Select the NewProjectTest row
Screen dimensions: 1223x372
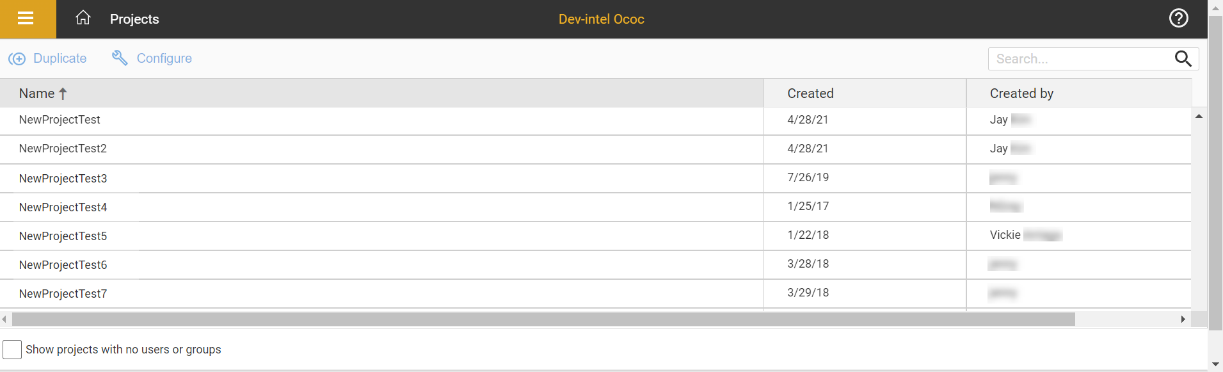tap(60, 120)
